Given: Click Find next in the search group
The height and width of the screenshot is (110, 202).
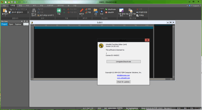Looking at the screenshot, I should coord(40,12).
